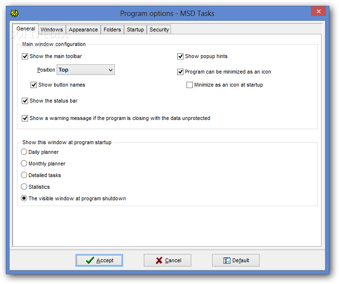
Task: Click the Cancel button
Action: [168, 260]
